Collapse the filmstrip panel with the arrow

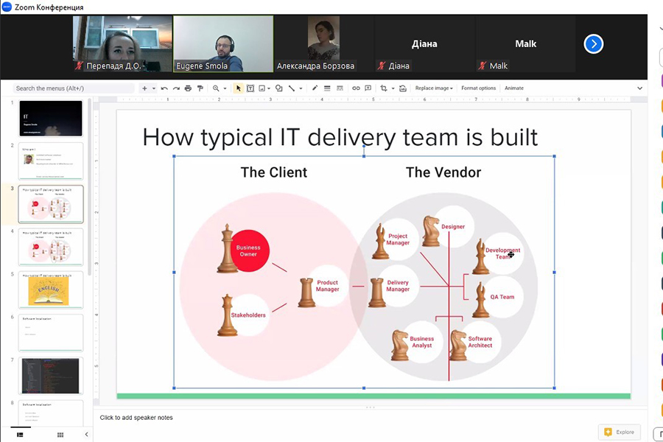(86, 435)
